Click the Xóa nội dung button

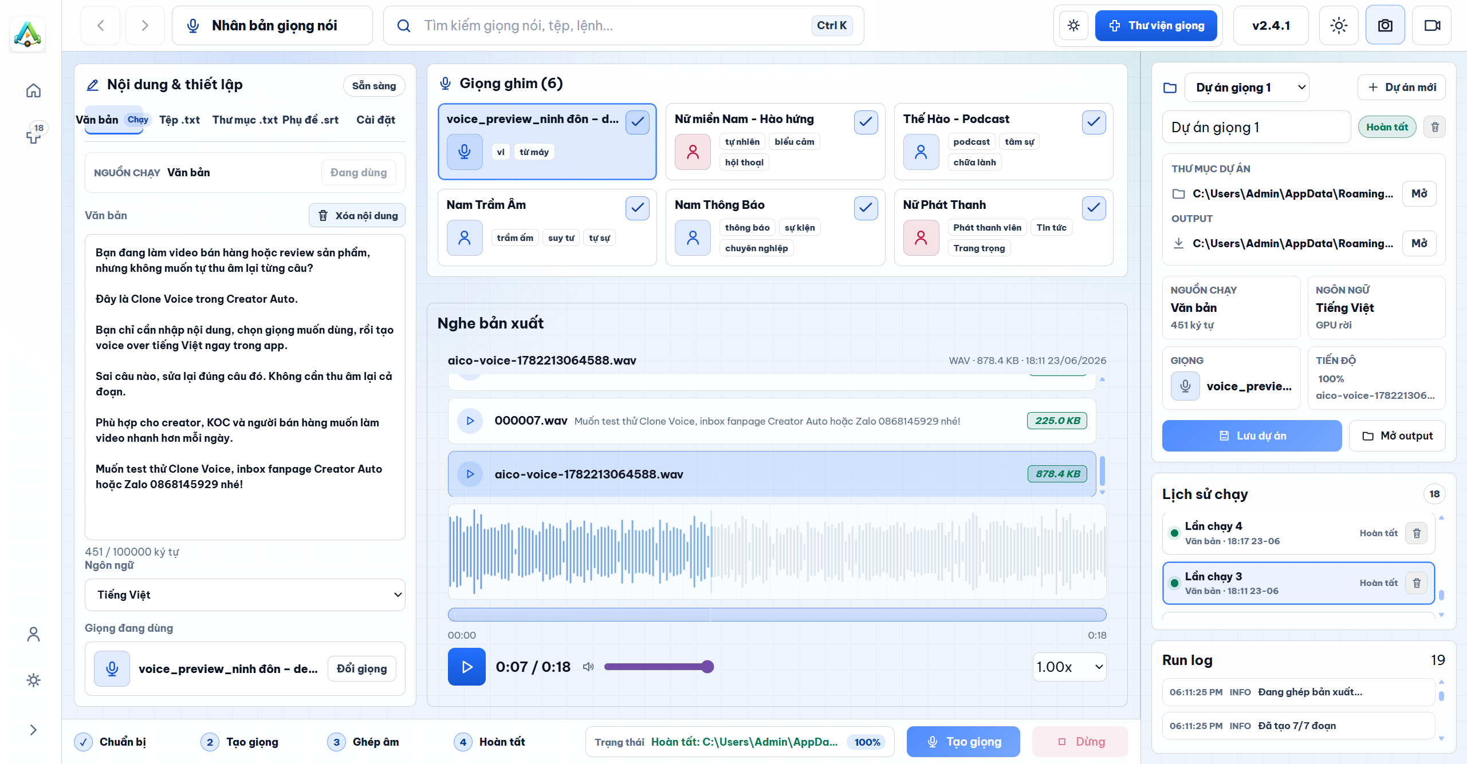(357, 215)
